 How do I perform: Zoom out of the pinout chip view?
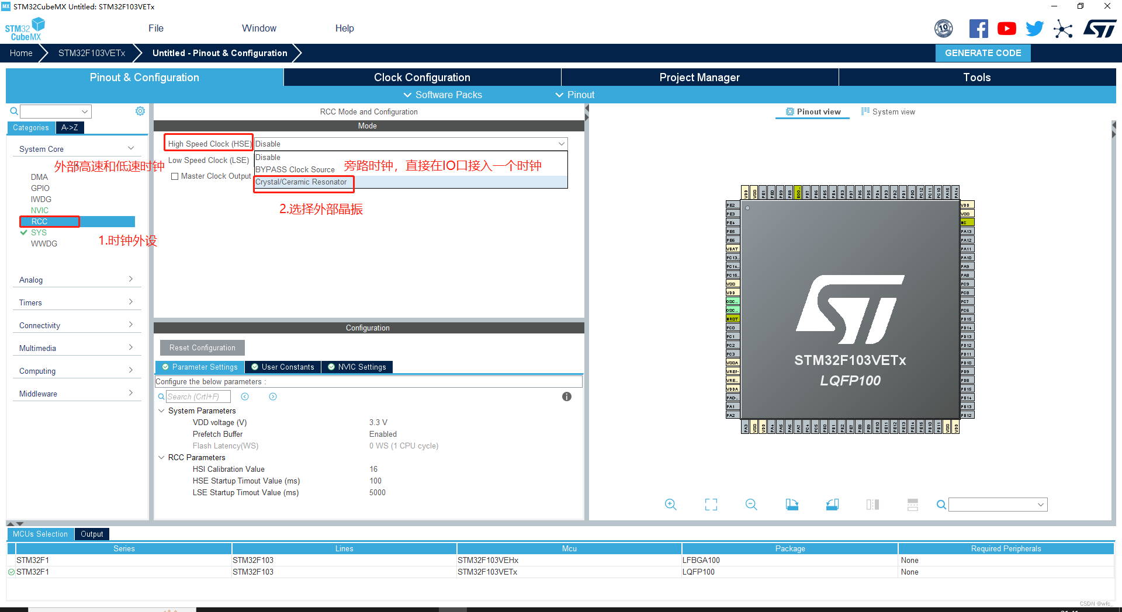752,505
